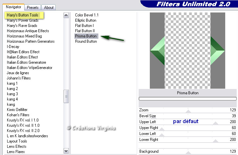Switch to the Navigator tab
This screenshot has width=238, height=155.
pyautogui.click(x=13, y=7)
